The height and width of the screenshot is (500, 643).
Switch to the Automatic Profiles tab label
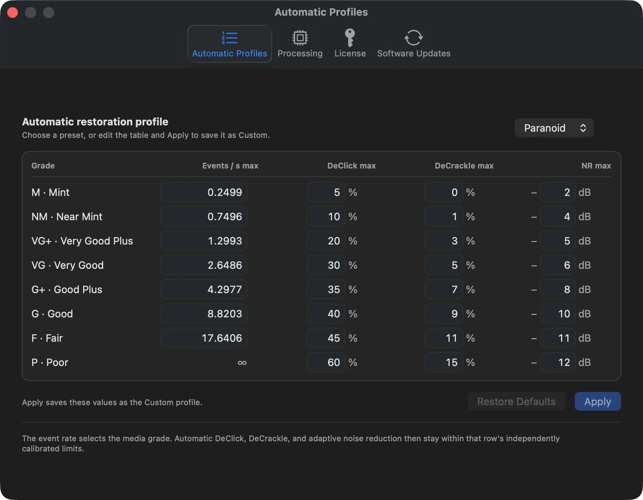229,53
